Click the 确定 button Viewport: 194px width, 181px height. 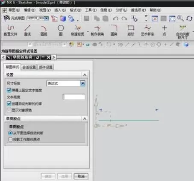coord(48,176)
